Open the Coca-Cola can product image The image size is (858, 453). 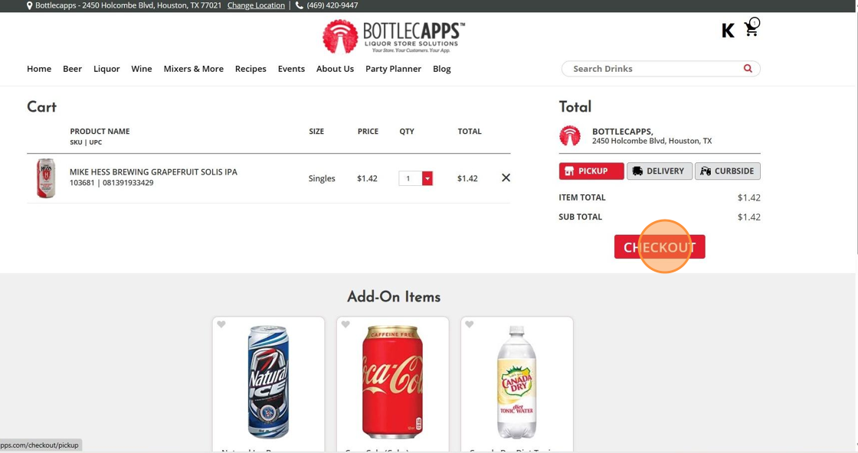(392, 382)
